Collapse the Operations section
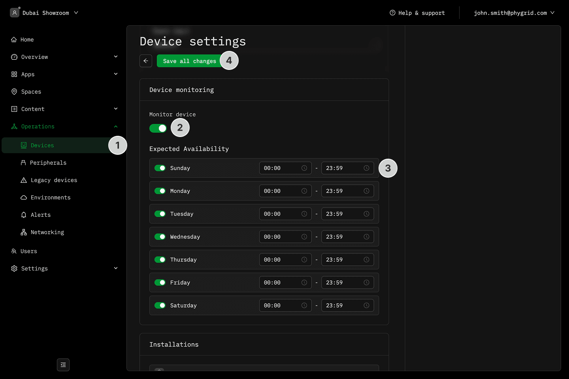Image resolution: width=569 pixels, height=379 pixels. point(116,126)
